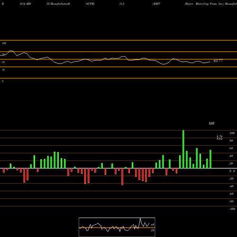Image resolution: width=237 pixels, height=237 pixels.
Task: Click the -60 label on MR axis
Action: [231, 194]
